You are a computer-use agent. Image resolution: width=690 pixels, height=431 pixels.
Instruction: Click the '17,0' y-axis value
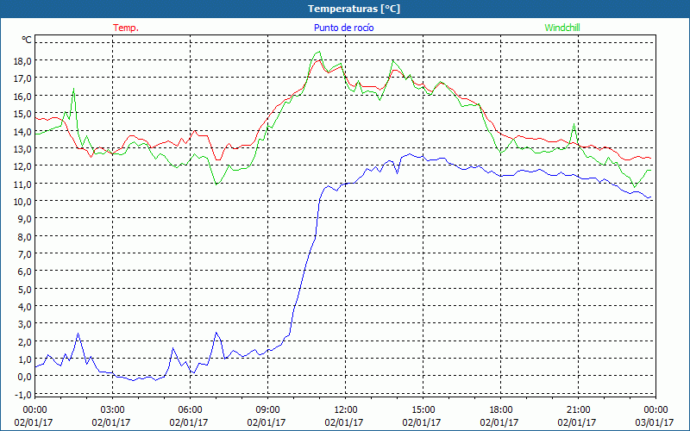point(23,78)
